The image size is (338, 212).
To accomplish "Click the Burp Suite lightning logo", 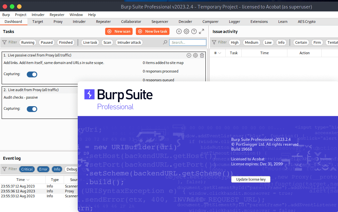I will click(x=89, y=94).
